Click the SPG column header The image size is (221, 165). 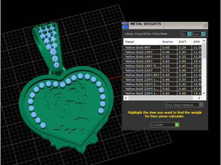coord(197,42)
